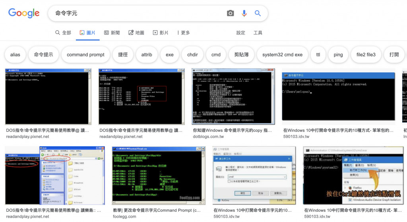This screenshot has width=407, height=222.
Task: Select the chdir chip
Action: (192, 55)
